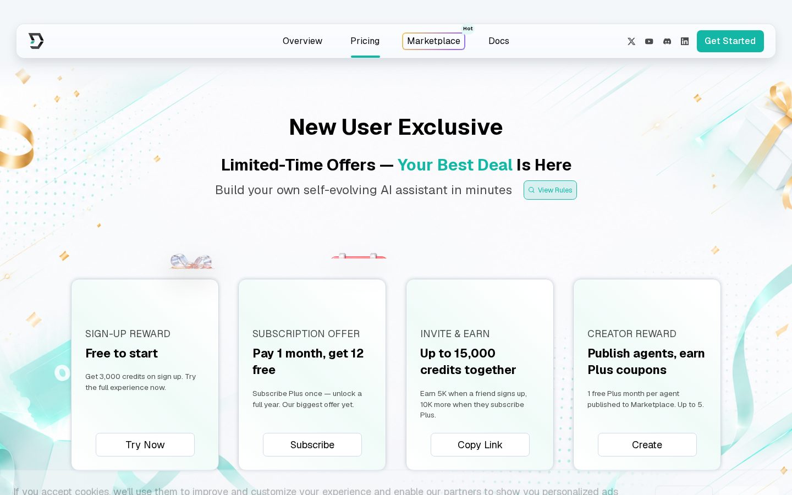Click Subscribe on Subscription Offer card
Screen dimensions: 792x495
coord(312,444)
